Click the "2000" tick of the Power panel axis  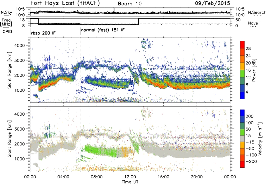[x=20, y=75]
